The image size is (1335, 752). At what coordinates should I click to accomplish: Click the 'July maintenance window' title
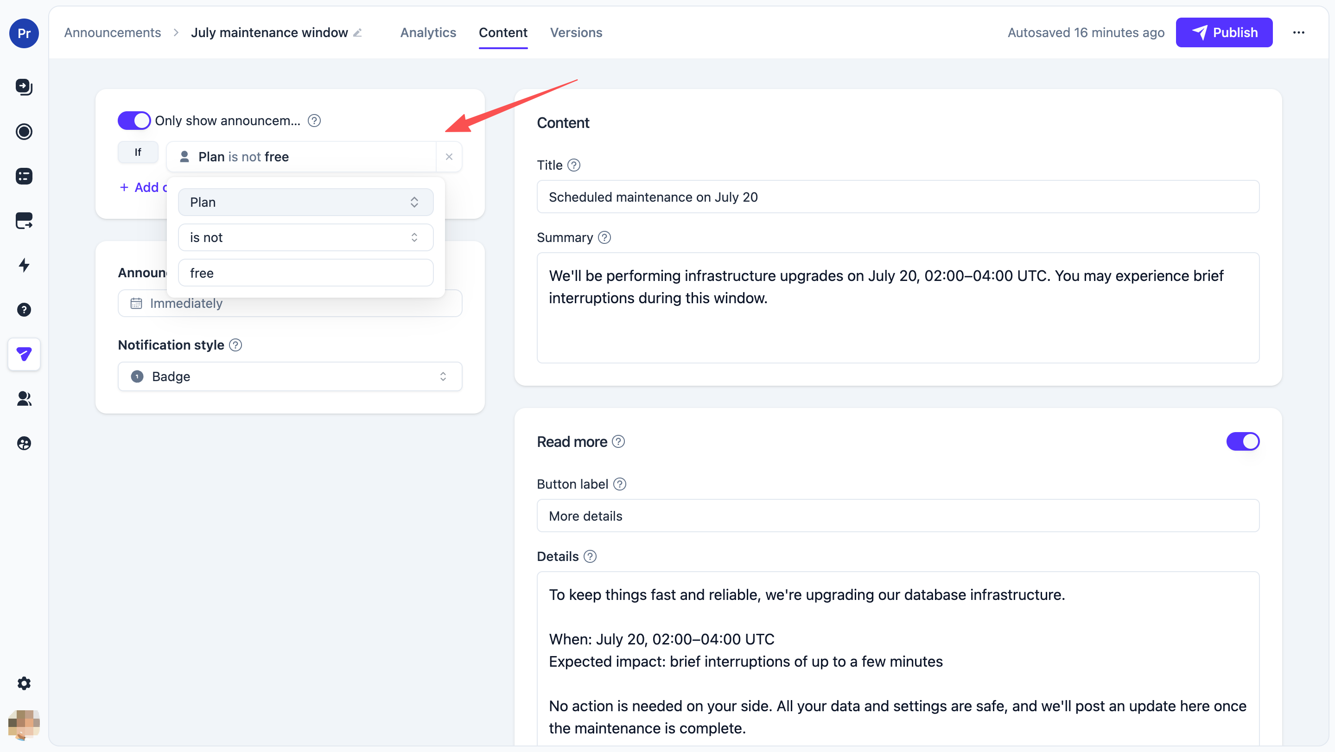coord(269,32)
